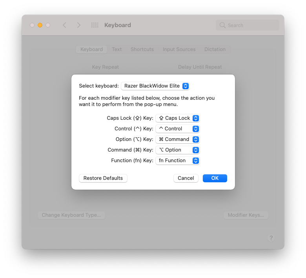Click the dialog instruction text

tap(147, 101)
